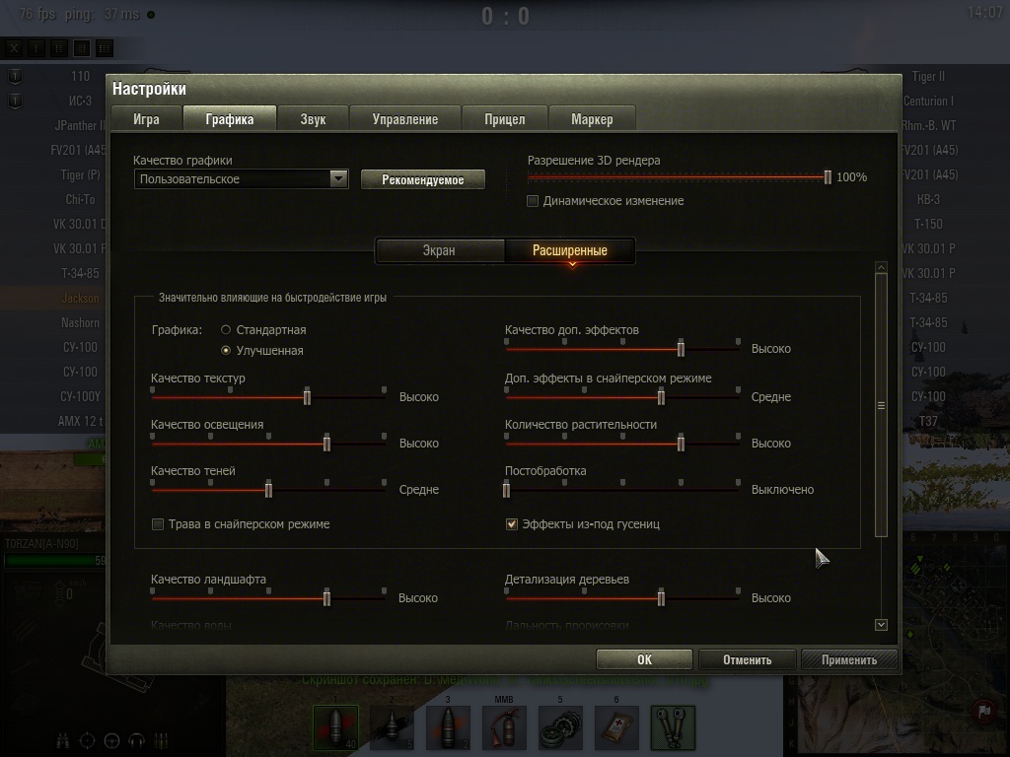Click the binoculars equipment icon in last slot
This screenshot has width=1010, height=757.
tap(673, 727)
